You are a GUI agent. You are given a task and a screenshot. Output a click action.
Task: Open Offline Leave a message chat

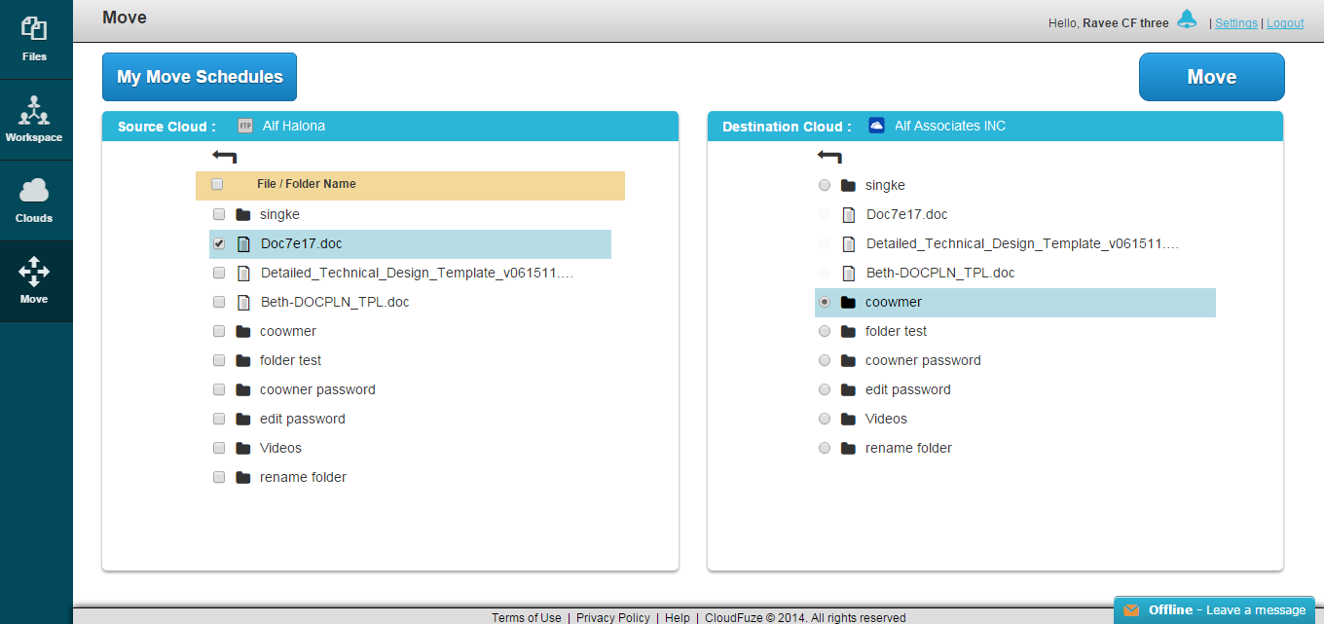tap(1214, 610)
